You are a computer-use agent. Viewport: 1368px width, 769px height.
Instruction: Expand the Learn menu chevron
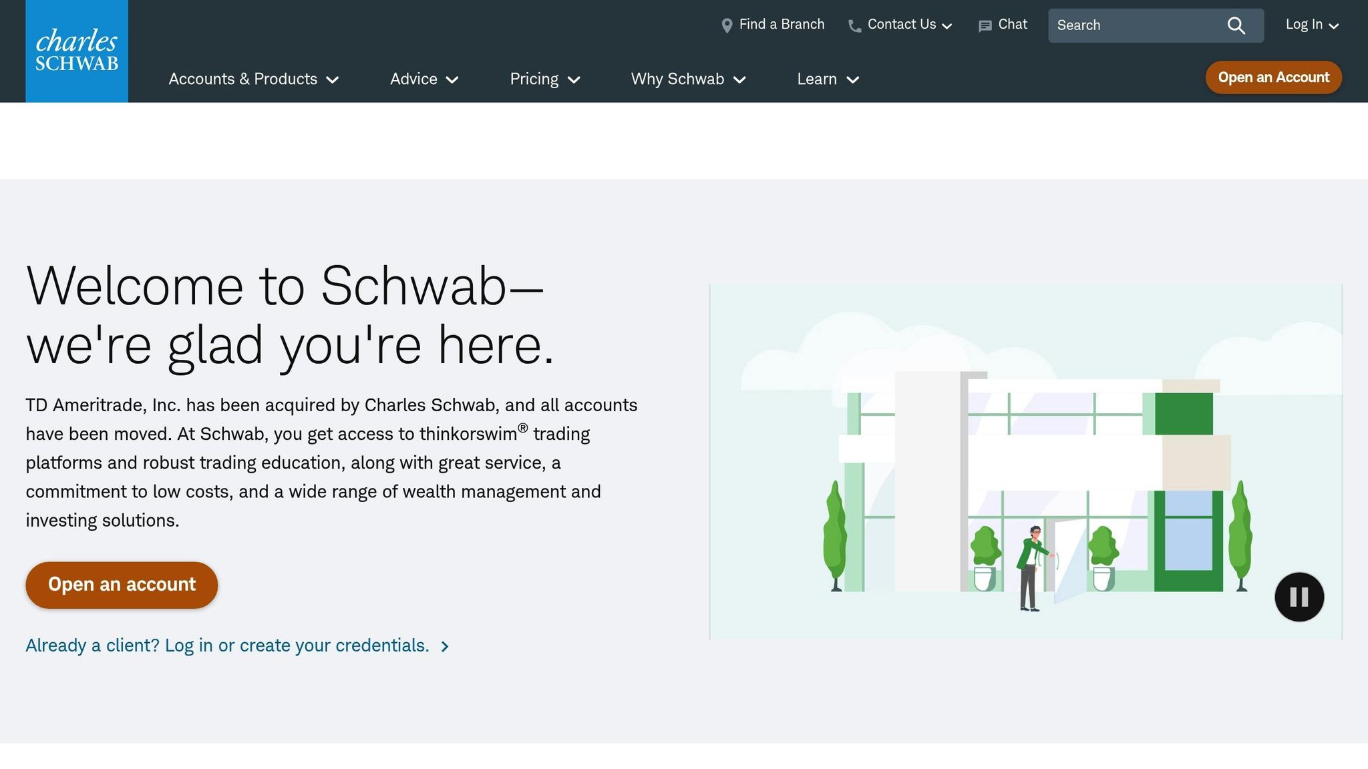pyautogui.click(x=852, y=79)
